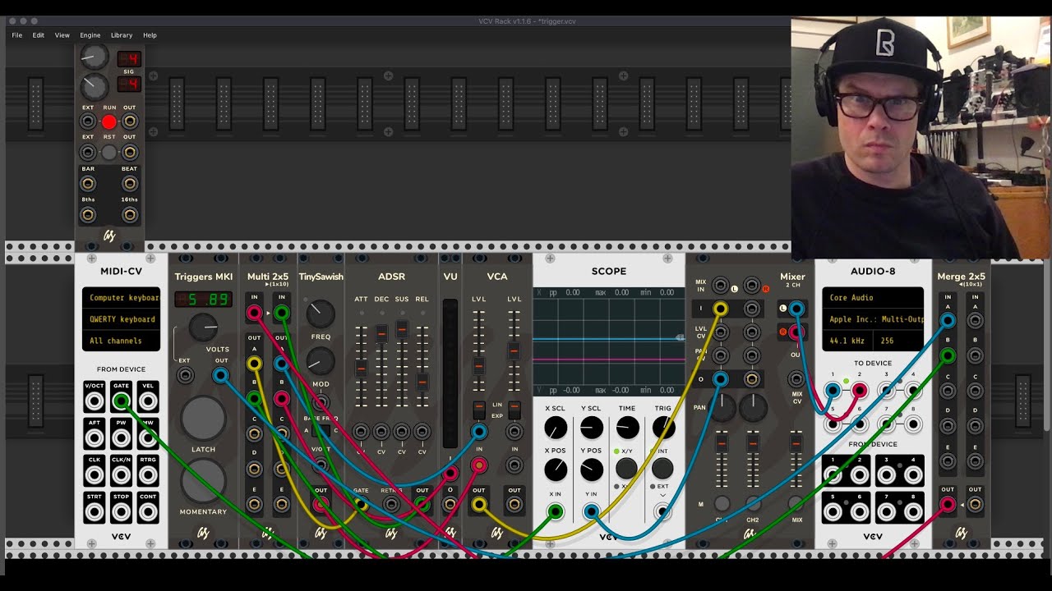Open the AUDIO-8 256 block size dropdown
Viewport: 1052px width, 591px height.
coord(900,341)
